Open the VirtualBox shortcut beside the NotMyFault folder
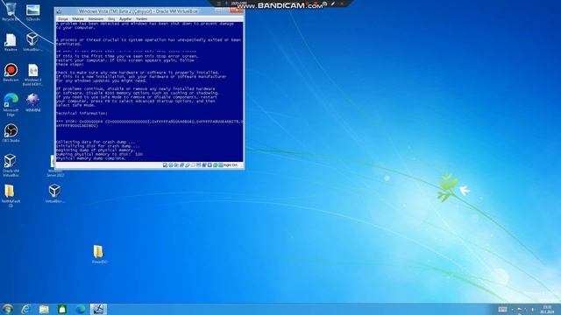 pos(54,193)
